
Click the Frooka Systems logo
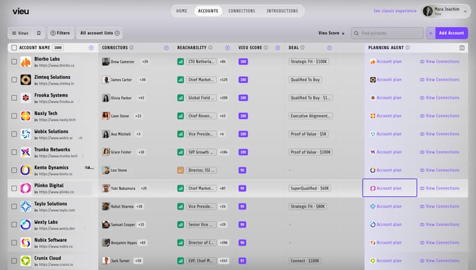point(26,98)
